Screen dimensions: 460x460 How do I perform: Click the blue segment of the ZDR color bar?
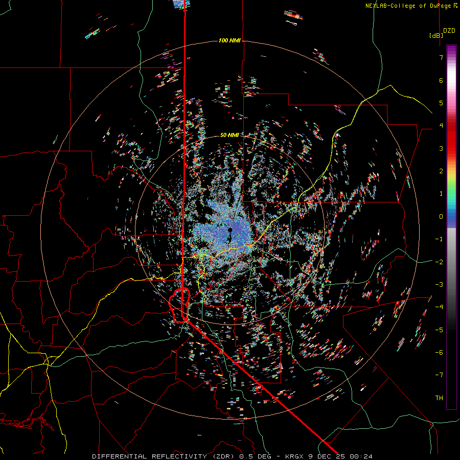tap(451, 220)
